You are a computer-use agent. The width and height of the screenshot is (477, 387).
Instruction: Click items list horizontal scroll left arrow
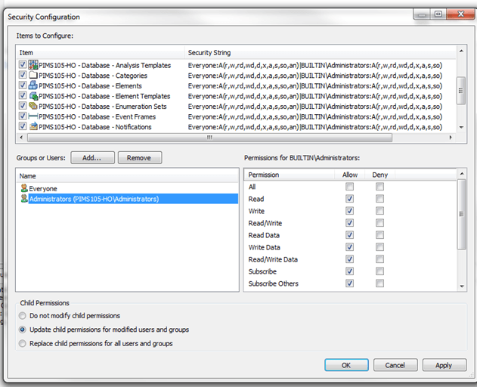21,138
